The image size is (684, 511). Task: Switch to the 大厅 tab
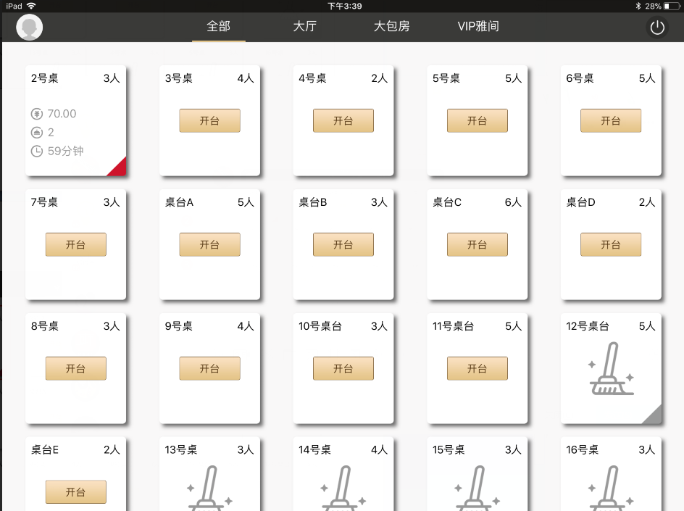tap(305, 26)
